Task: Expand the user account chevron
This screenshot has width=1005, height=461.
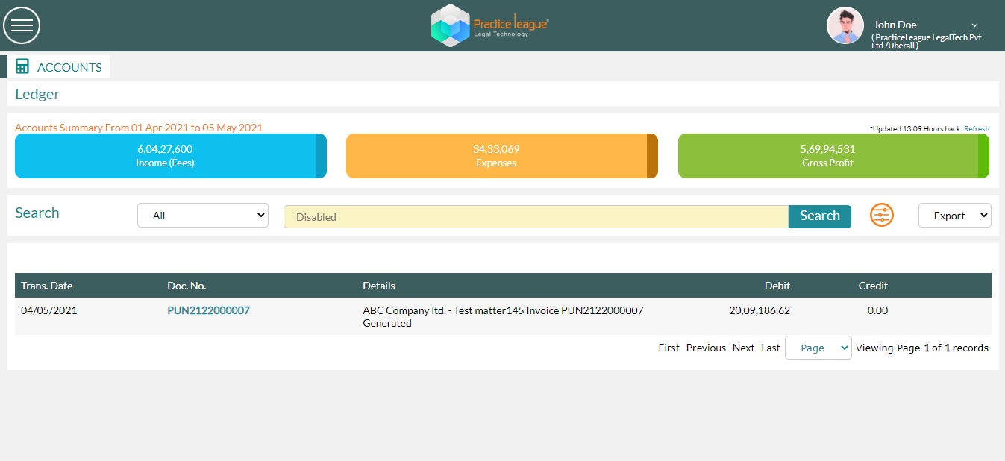Action: click(x=974, y=25)
